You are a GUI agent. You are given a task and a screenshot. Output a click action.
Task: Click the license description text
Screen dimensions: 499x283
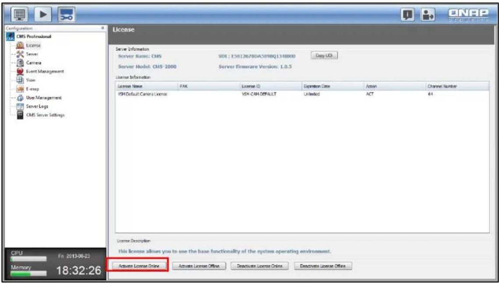tap(224, 251)
